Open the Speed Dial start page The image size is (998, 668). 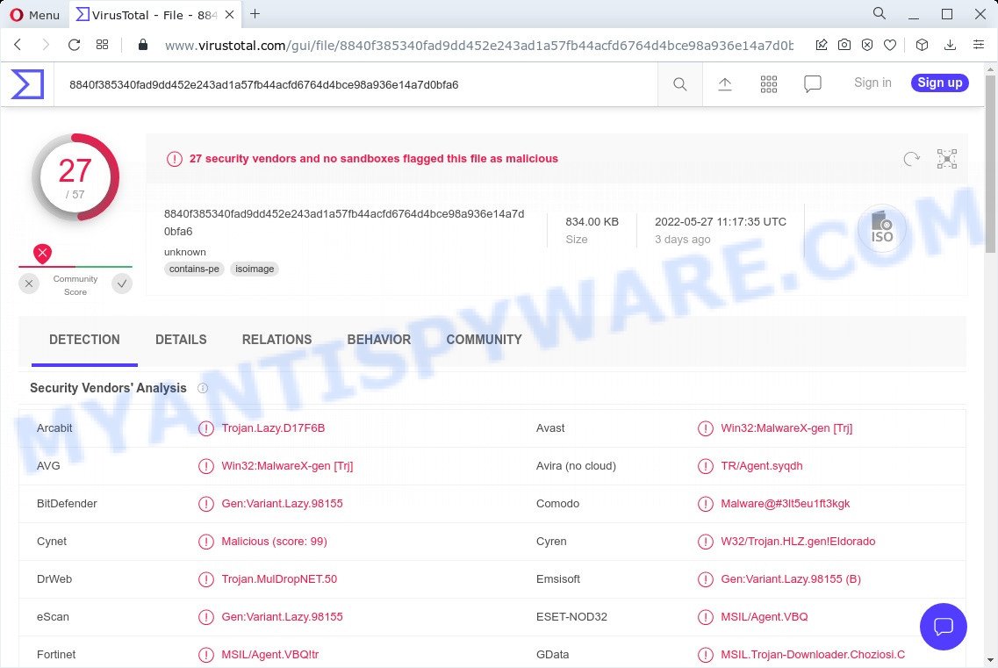(x=102, y=45)
